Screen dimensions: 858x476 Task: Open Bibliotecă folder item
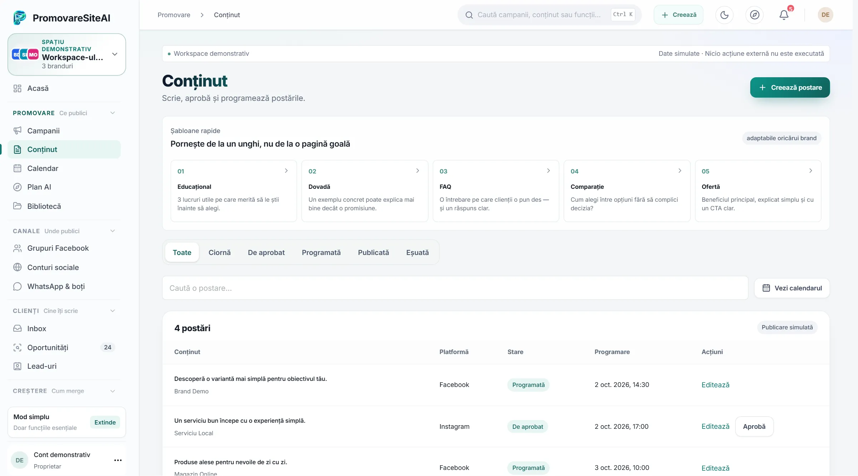point(64,206)
